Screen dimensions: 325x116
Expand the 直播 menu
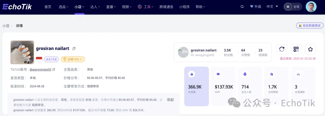(111, 7)
